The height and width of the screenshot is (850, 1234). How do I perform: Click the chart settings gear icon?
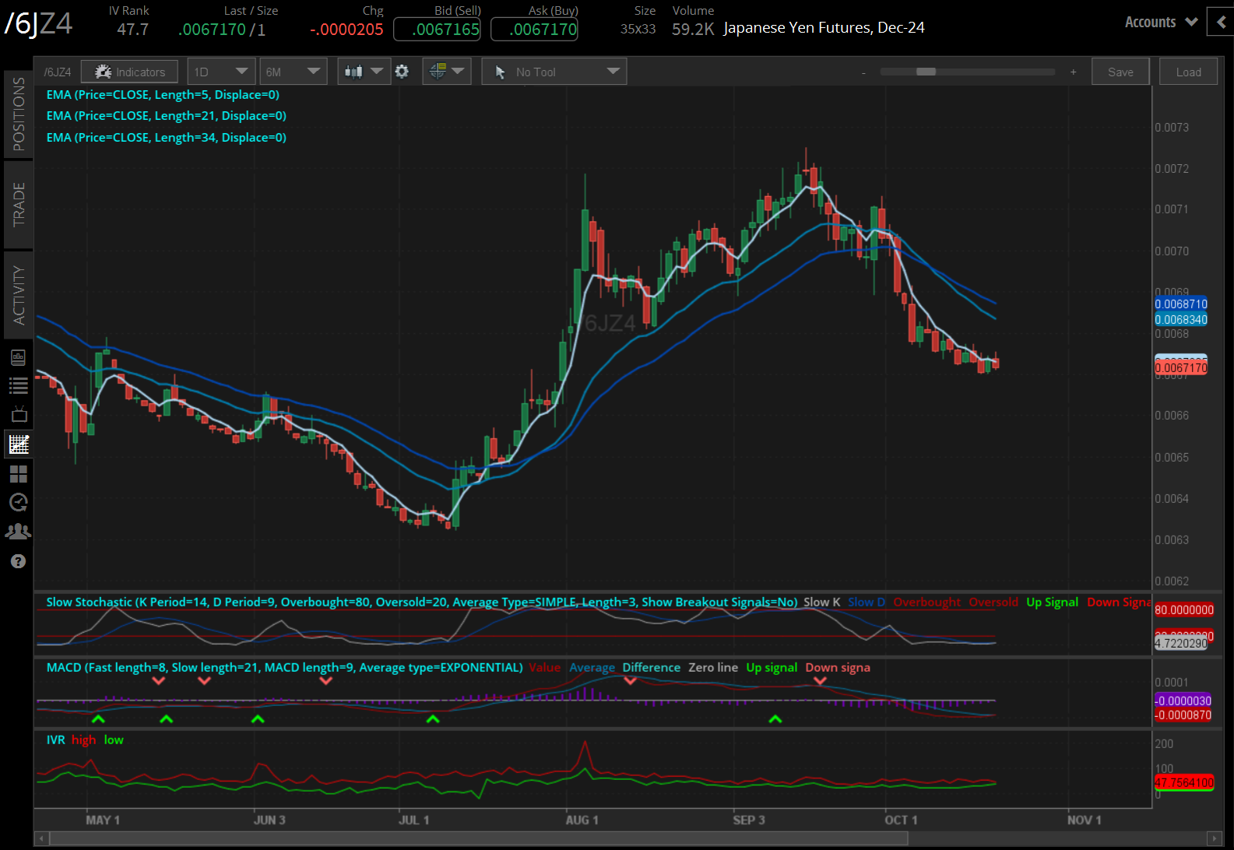(x=402, y=72)
